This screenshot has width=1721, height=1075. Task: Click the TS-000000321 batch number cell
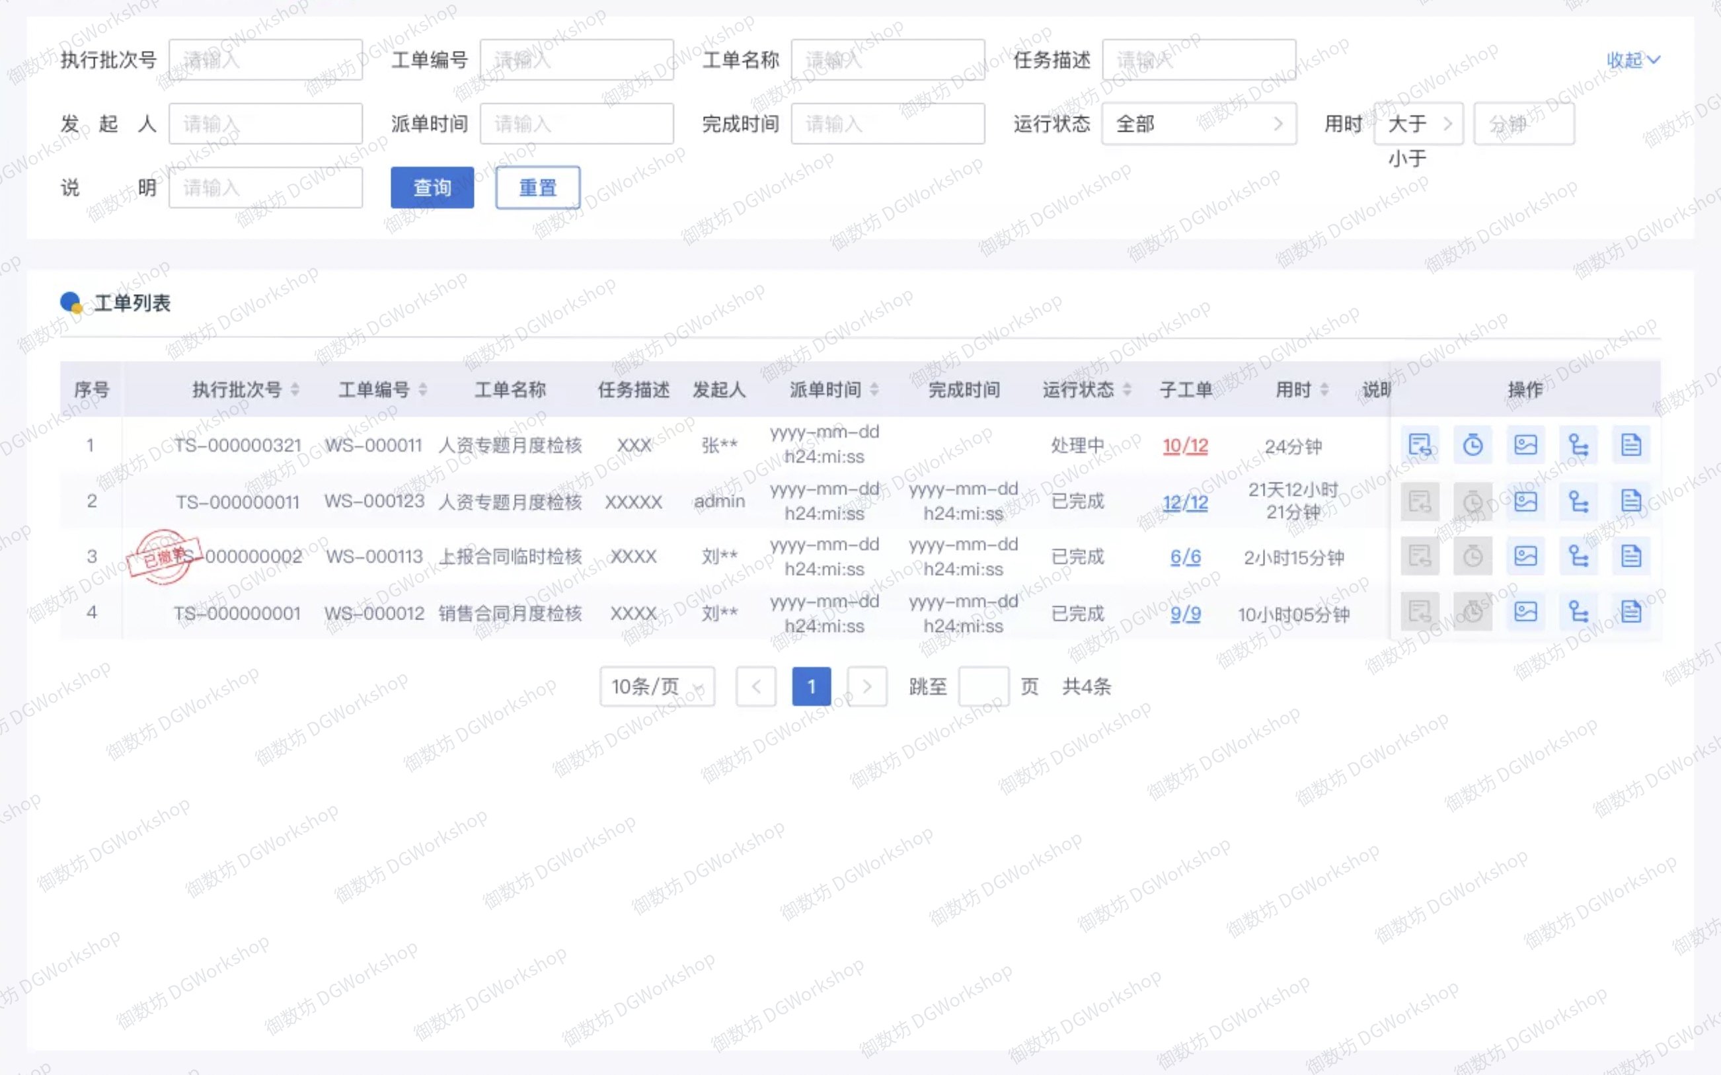pos(238,445)
